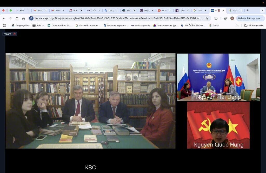Open the Extensions puzzle icon
This screenshot has width=266, height=173.
[x=216, y=18]
